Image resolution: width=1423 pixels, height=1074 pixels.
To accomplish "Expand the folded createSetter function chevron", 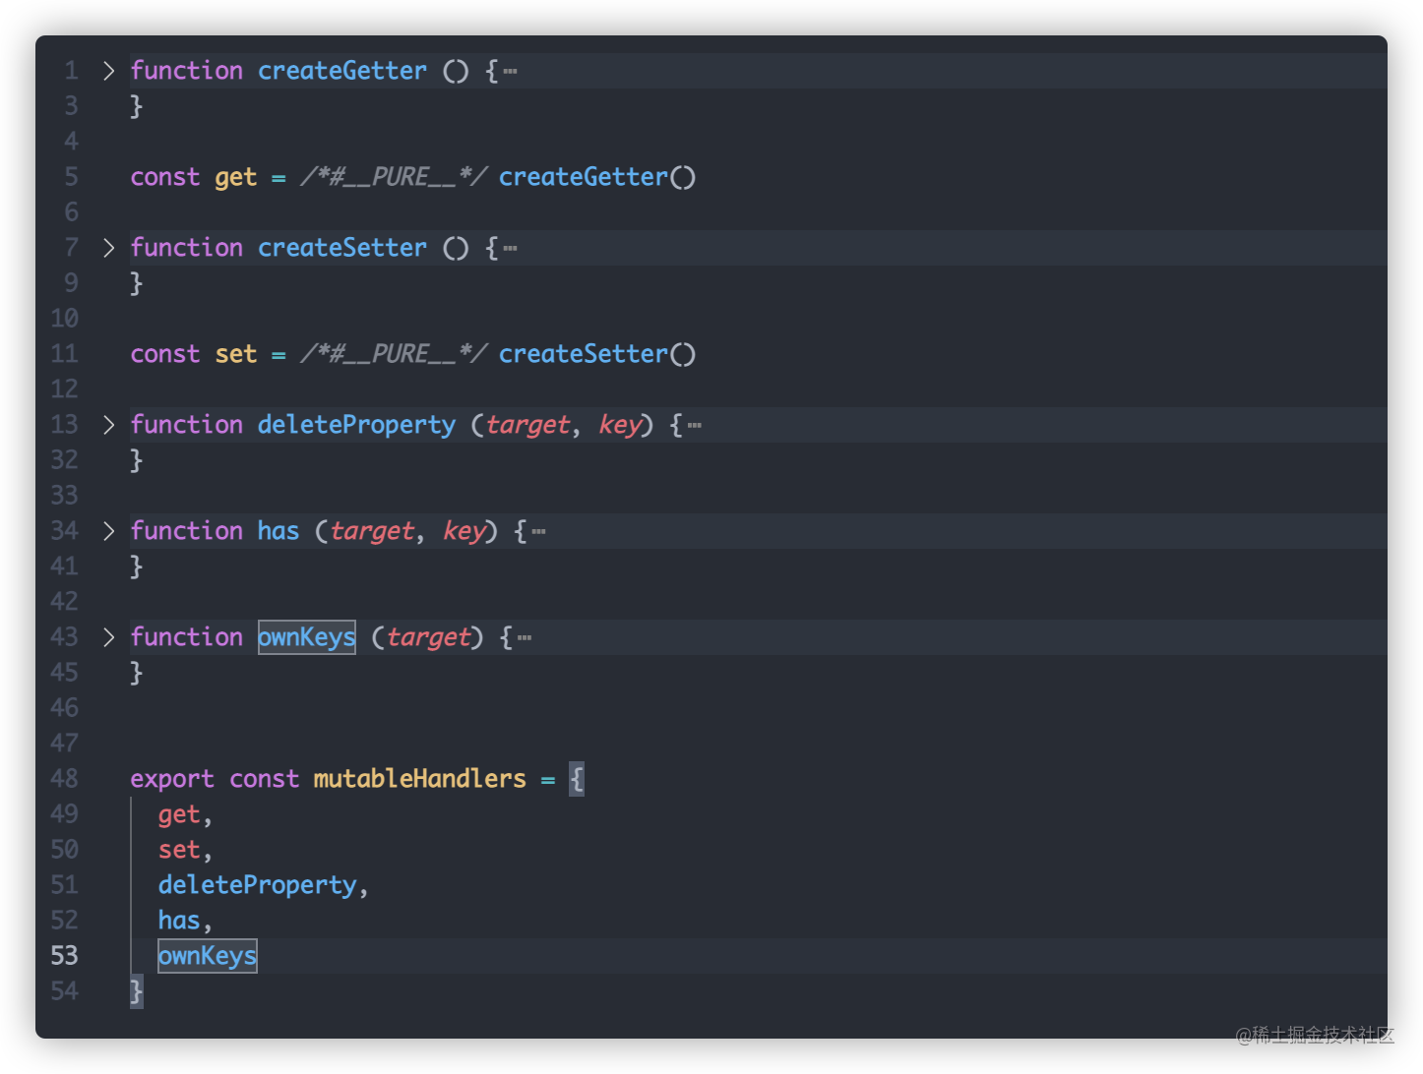I will pos(109,248).
